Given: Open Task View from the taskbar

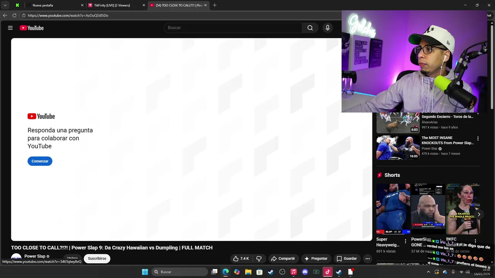Looking at the screenshot, I should pyautogui.click(x=215, y=272).
